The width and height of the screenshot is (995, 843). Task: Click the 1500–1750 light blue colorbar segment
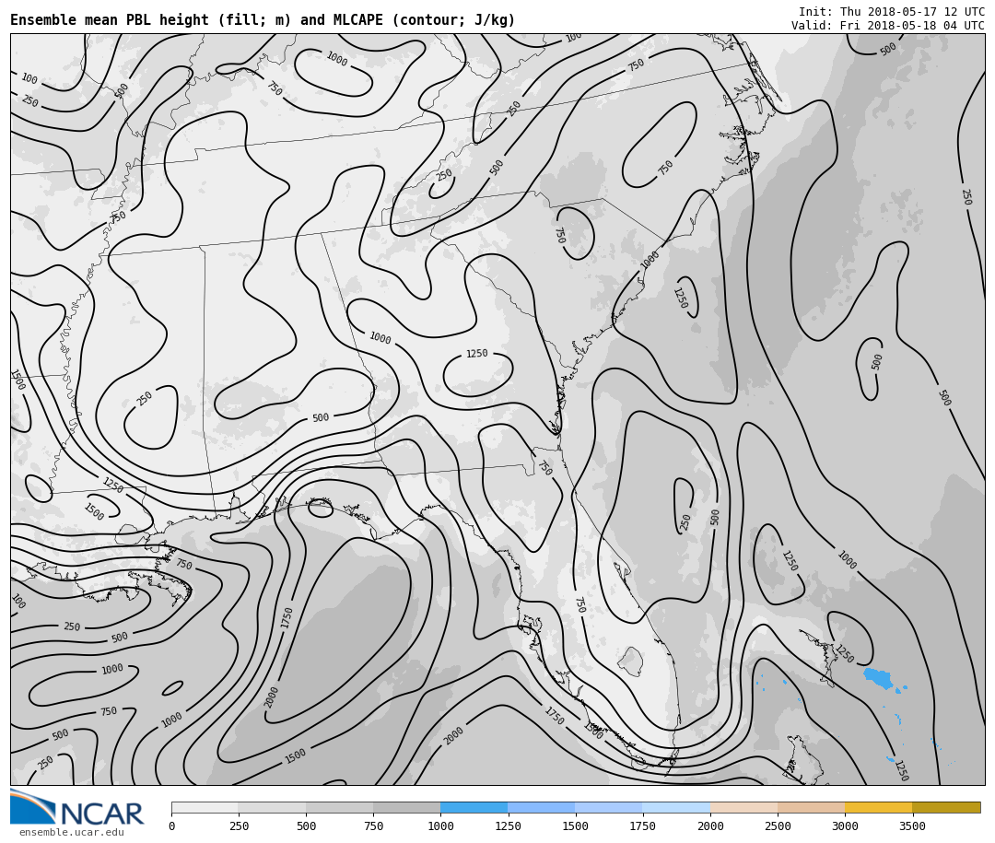click(609, 807)
